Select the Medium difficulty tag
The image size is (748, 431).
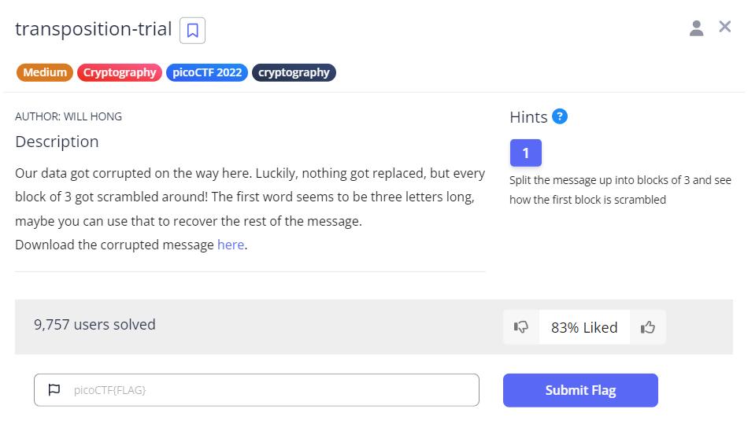point(45,72)
